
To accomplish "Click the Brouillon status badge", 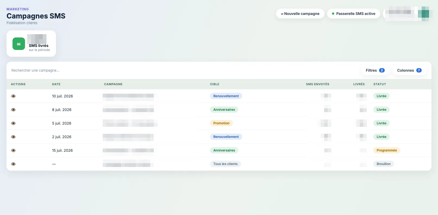I will [384, 164].
